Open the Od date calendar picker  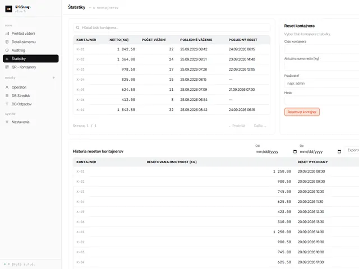(x=295, y=151)
